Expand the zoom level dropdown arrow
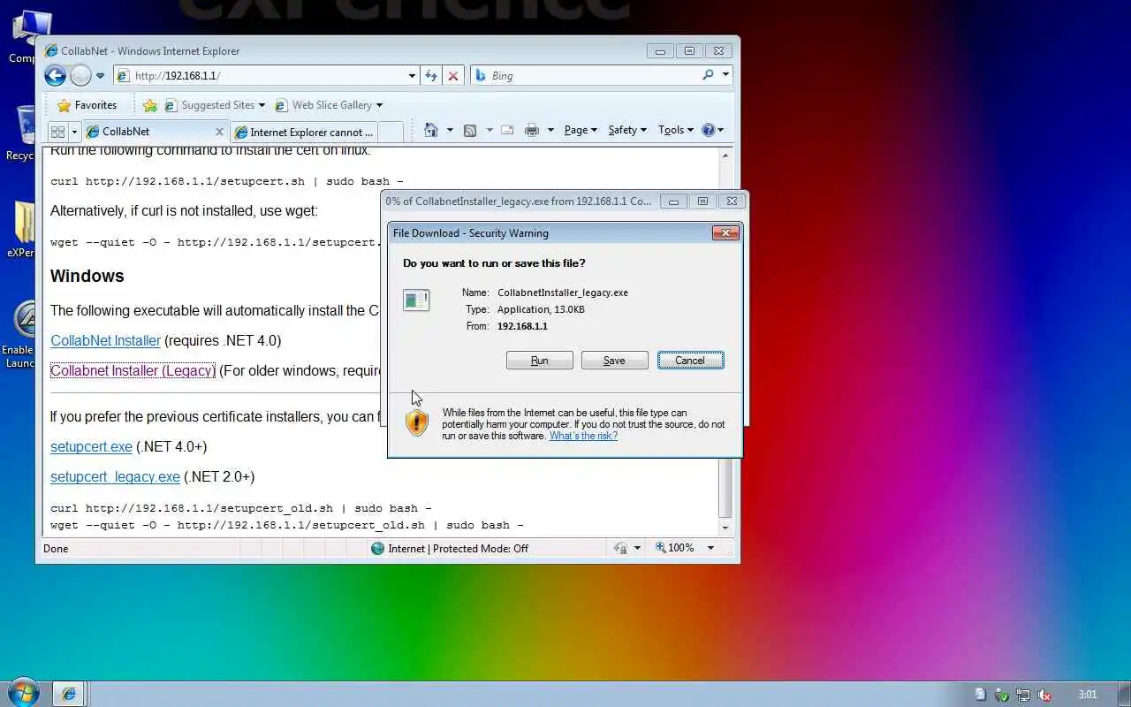 (x=710, y=548)
